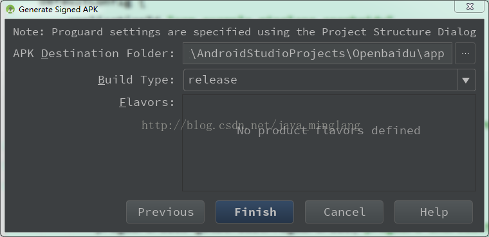This screenshot has height=237, width=489.
Task: Click the APK Destination Folder label
Action: 94,53
